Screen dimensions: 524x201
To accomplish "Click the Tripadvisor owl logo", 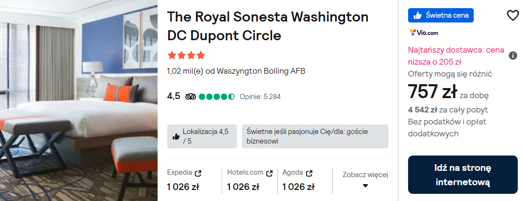I will [x=191, y=96].
